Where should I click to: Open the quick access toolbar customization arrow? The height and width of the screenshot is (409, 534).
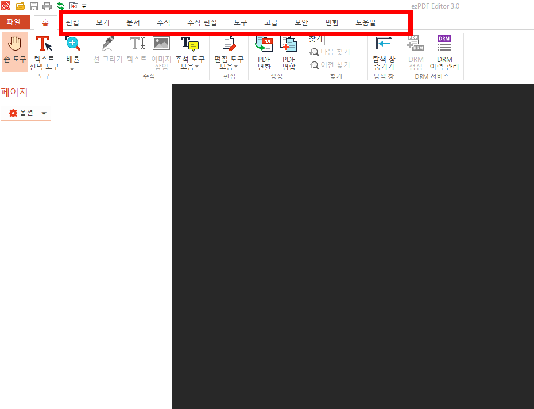[84, 6]
